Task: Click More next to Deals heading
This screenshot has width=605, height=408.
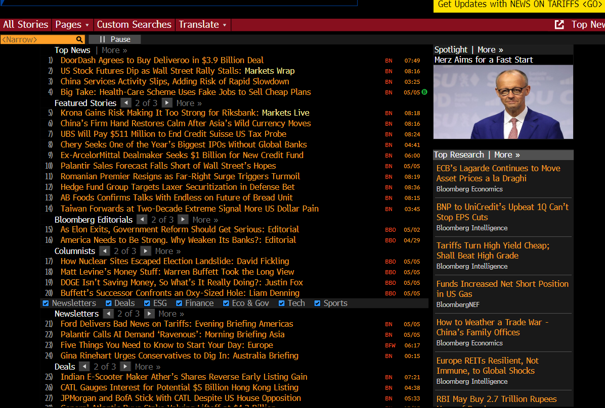Action: (x=147, y=367)
